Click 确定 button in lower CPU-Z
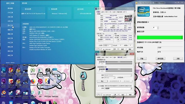The height and width of the screenshot is (104, 185). pyautogui.click(x=130, y=95)
